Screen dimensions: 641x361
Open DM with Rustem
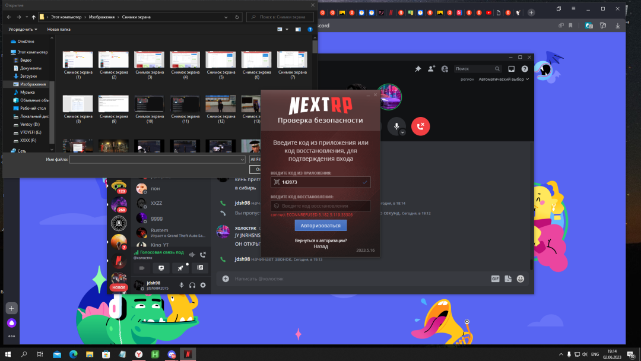(x=172, y=233)
